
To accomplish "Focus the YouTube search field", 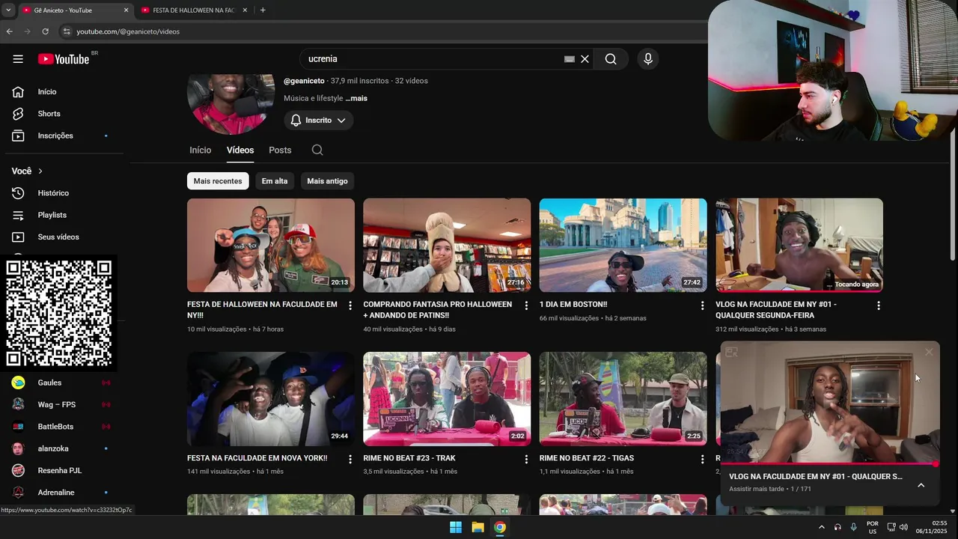I will (x=434, y=59).
